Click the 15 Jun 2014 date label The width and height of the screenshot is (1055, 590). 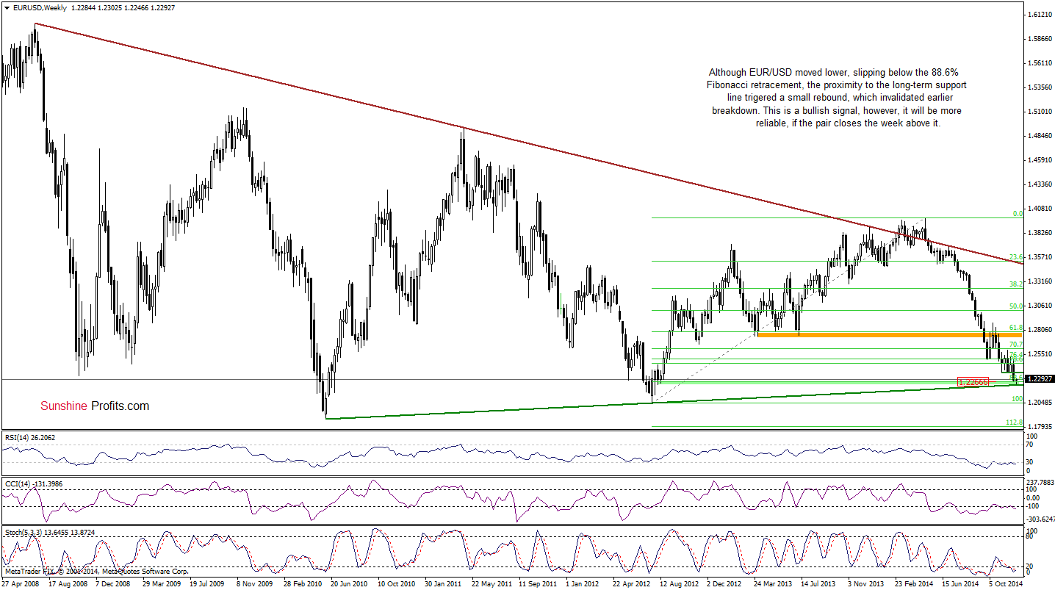pos(959,583)
